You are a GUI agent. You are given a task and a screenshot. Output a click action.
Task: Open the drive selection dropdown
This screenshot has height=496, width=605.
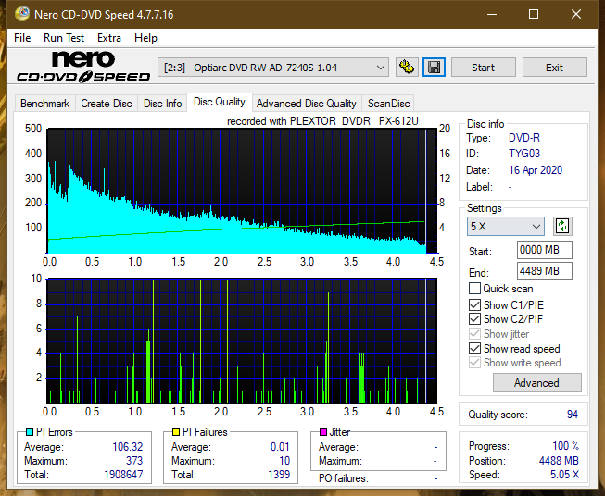(x=273, y=68)
